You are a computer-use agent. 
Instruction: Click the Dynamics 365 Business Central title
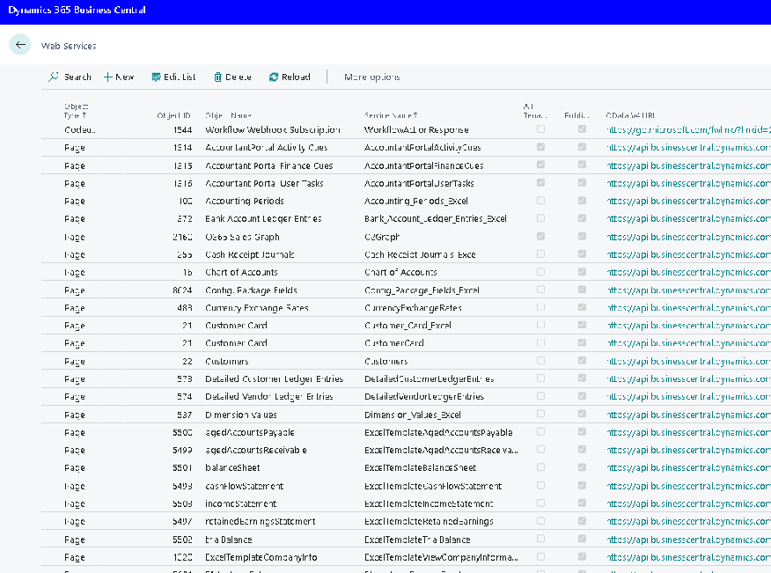[77, 11]
